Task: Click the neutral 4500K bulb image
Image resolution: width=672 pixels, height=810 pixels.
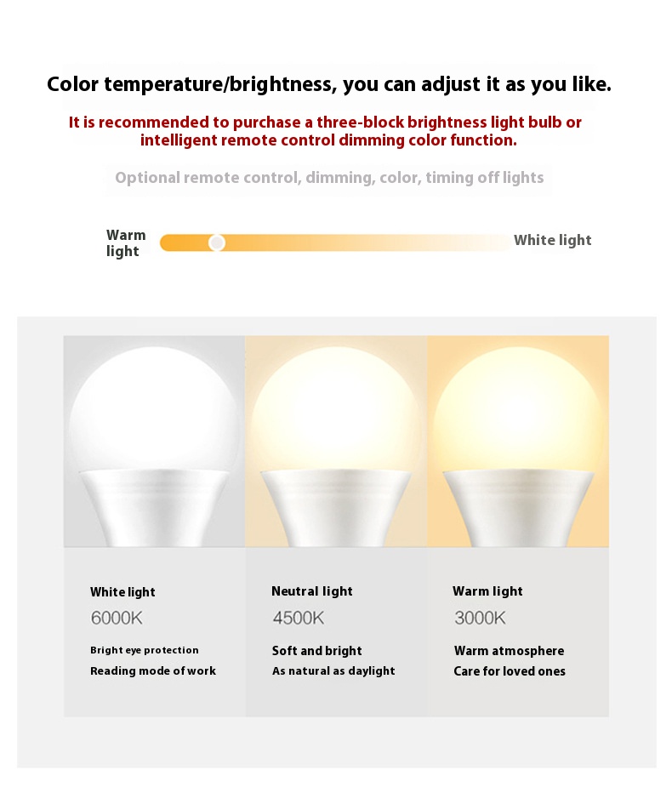Action: [336, 441]
